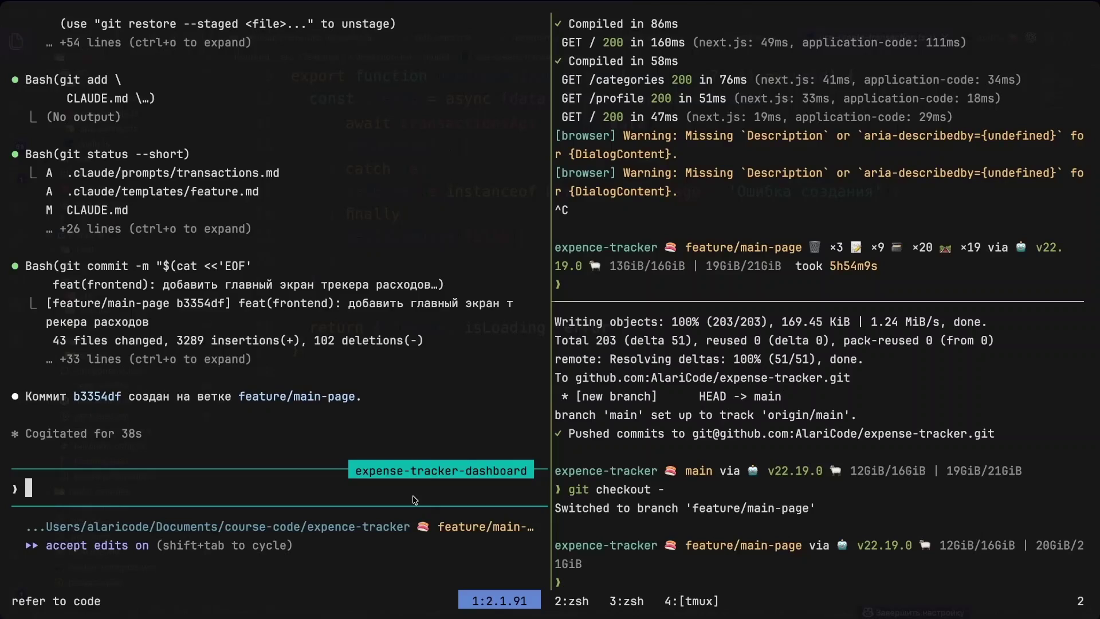Screen dimensions: 1100x619
Task: Click the took 5h54m9s duration text
Action: [836, 266]
